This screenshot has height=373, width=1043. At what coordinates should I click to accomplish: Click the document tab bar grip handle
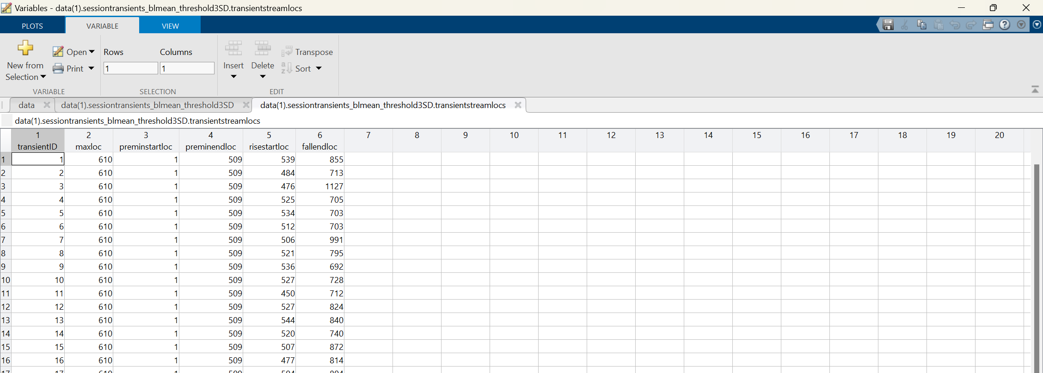(3, 105)
